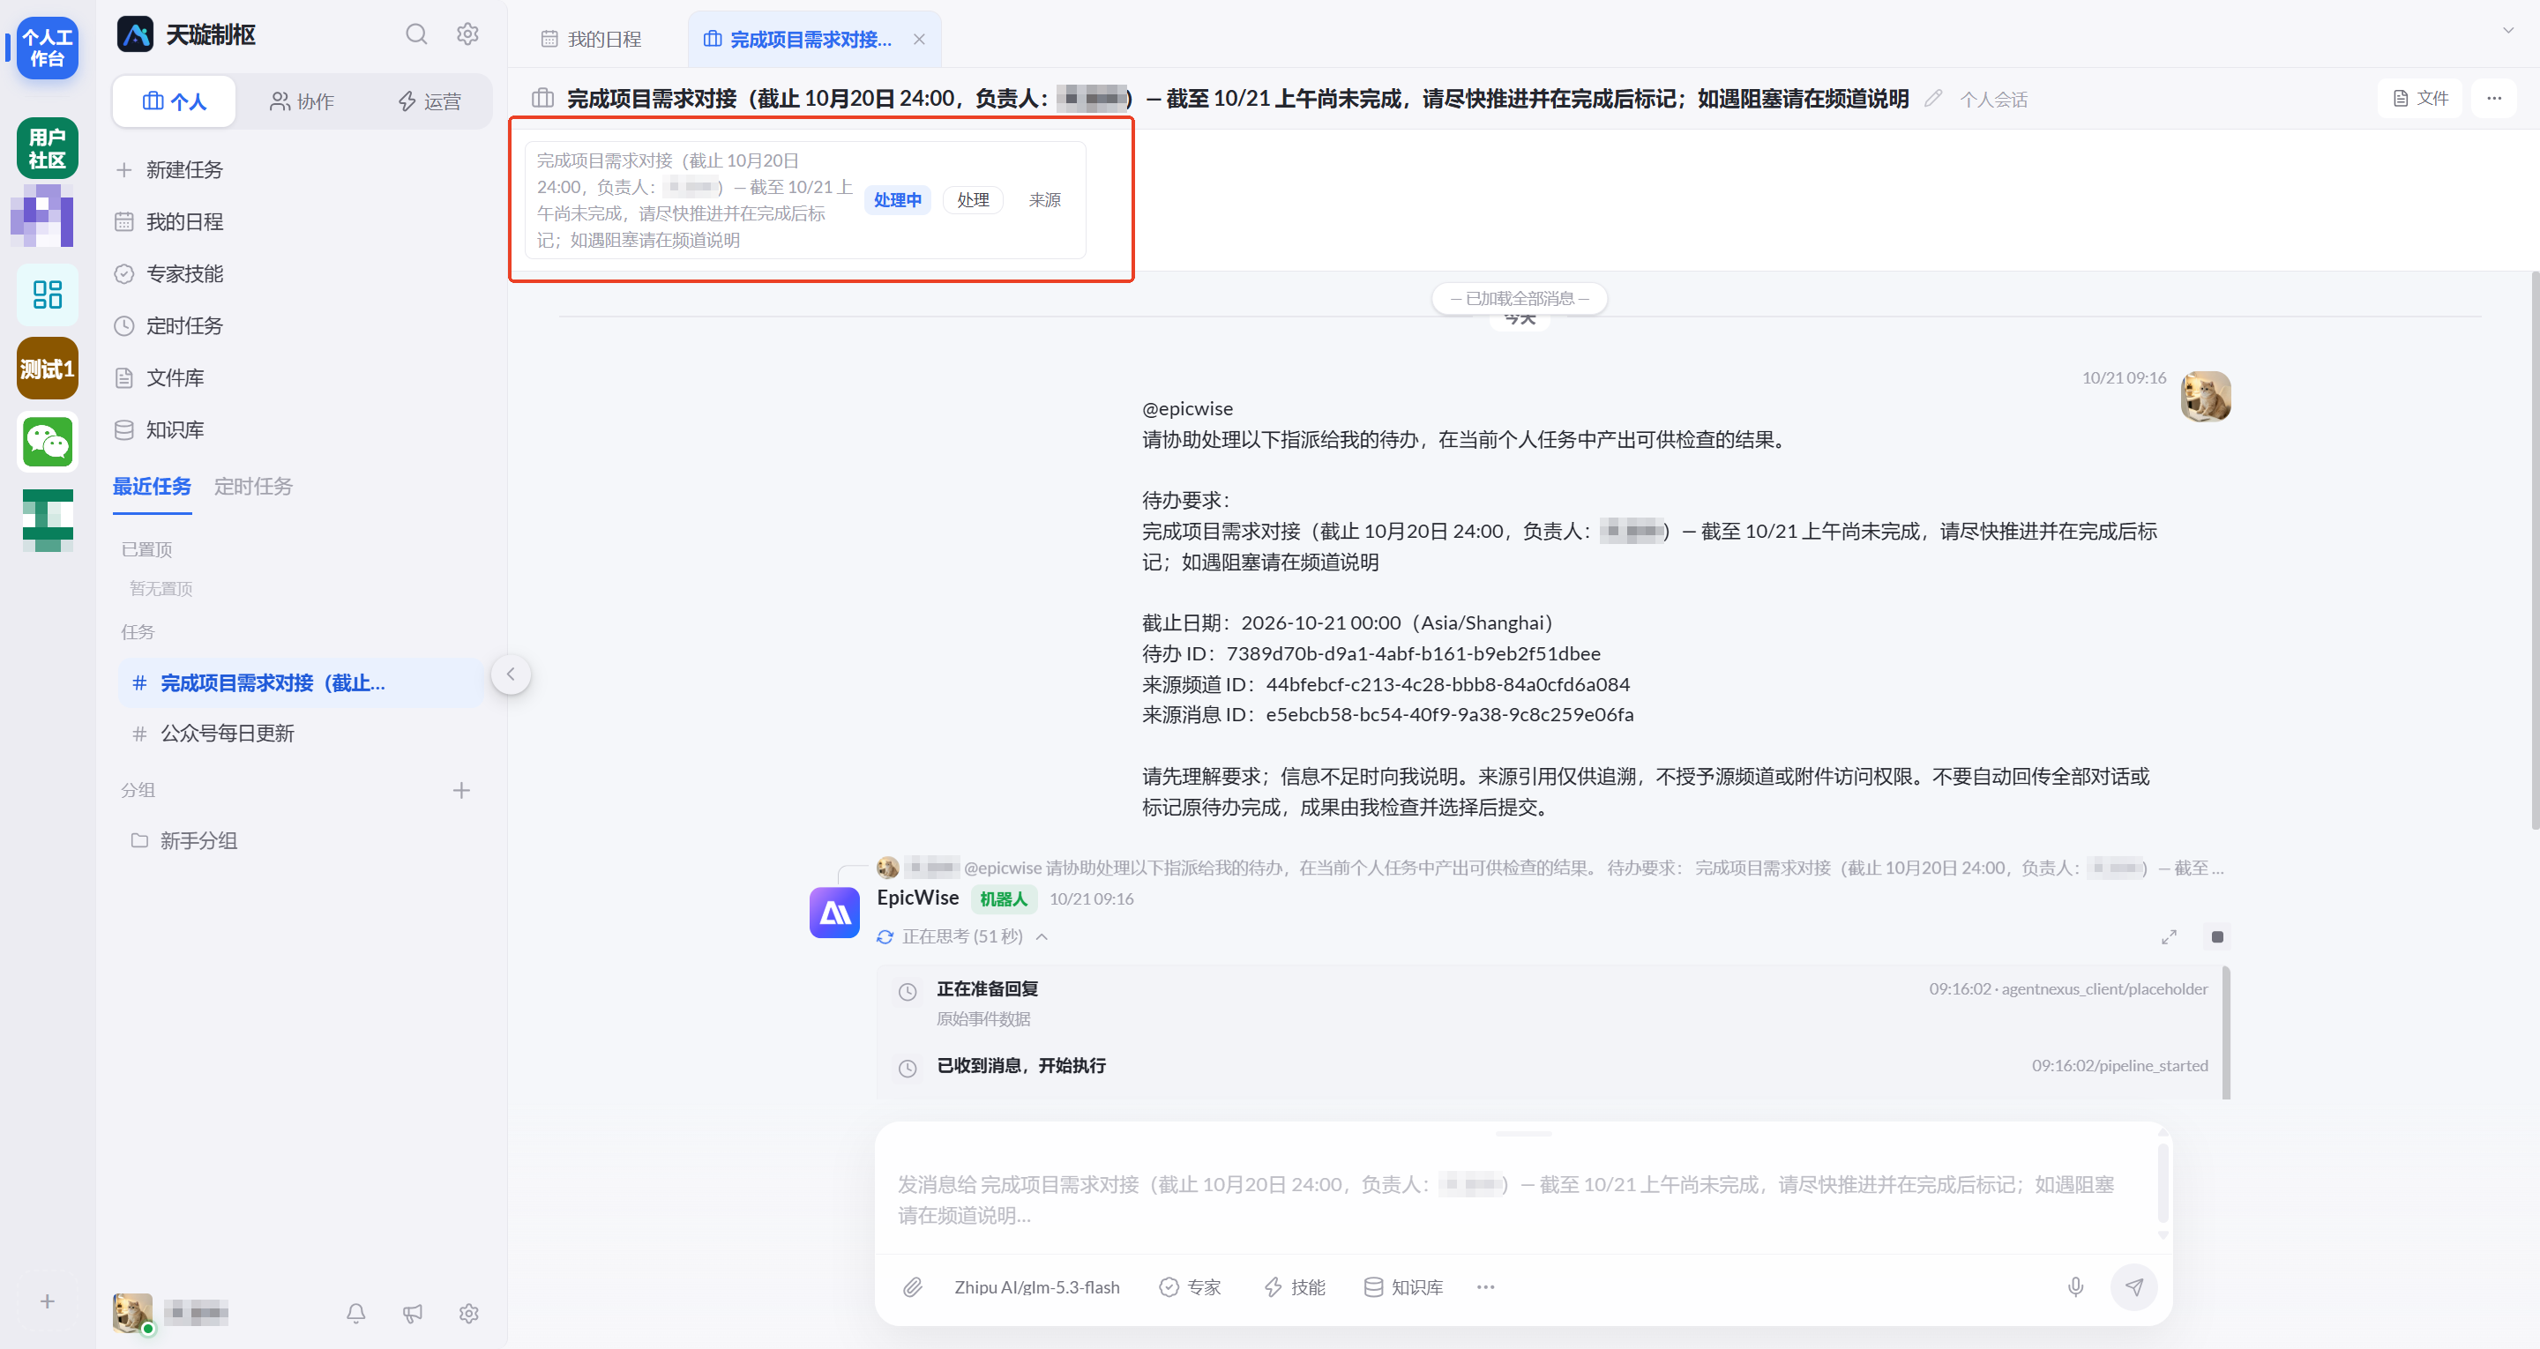Open the 用户社区 workspace icon

(x=48, y=148)
